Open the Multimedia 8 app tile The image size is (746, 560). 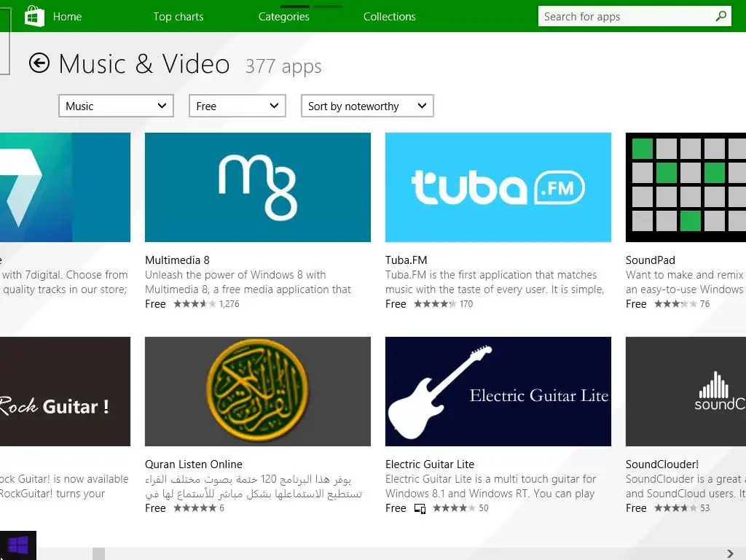point(258,187)
